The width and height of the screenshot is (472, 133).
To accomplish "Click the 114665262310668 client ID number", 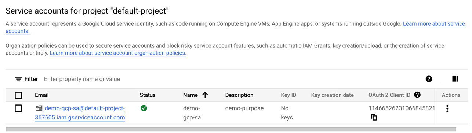I will [x=402, y=108].
